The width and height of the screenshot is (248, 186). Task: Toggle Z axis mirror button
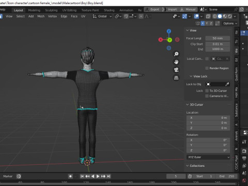tap(211, 23)
